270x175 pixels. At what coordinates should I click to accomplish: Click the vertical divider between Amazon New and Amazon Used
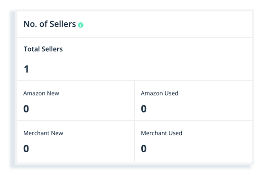(134, 101)
